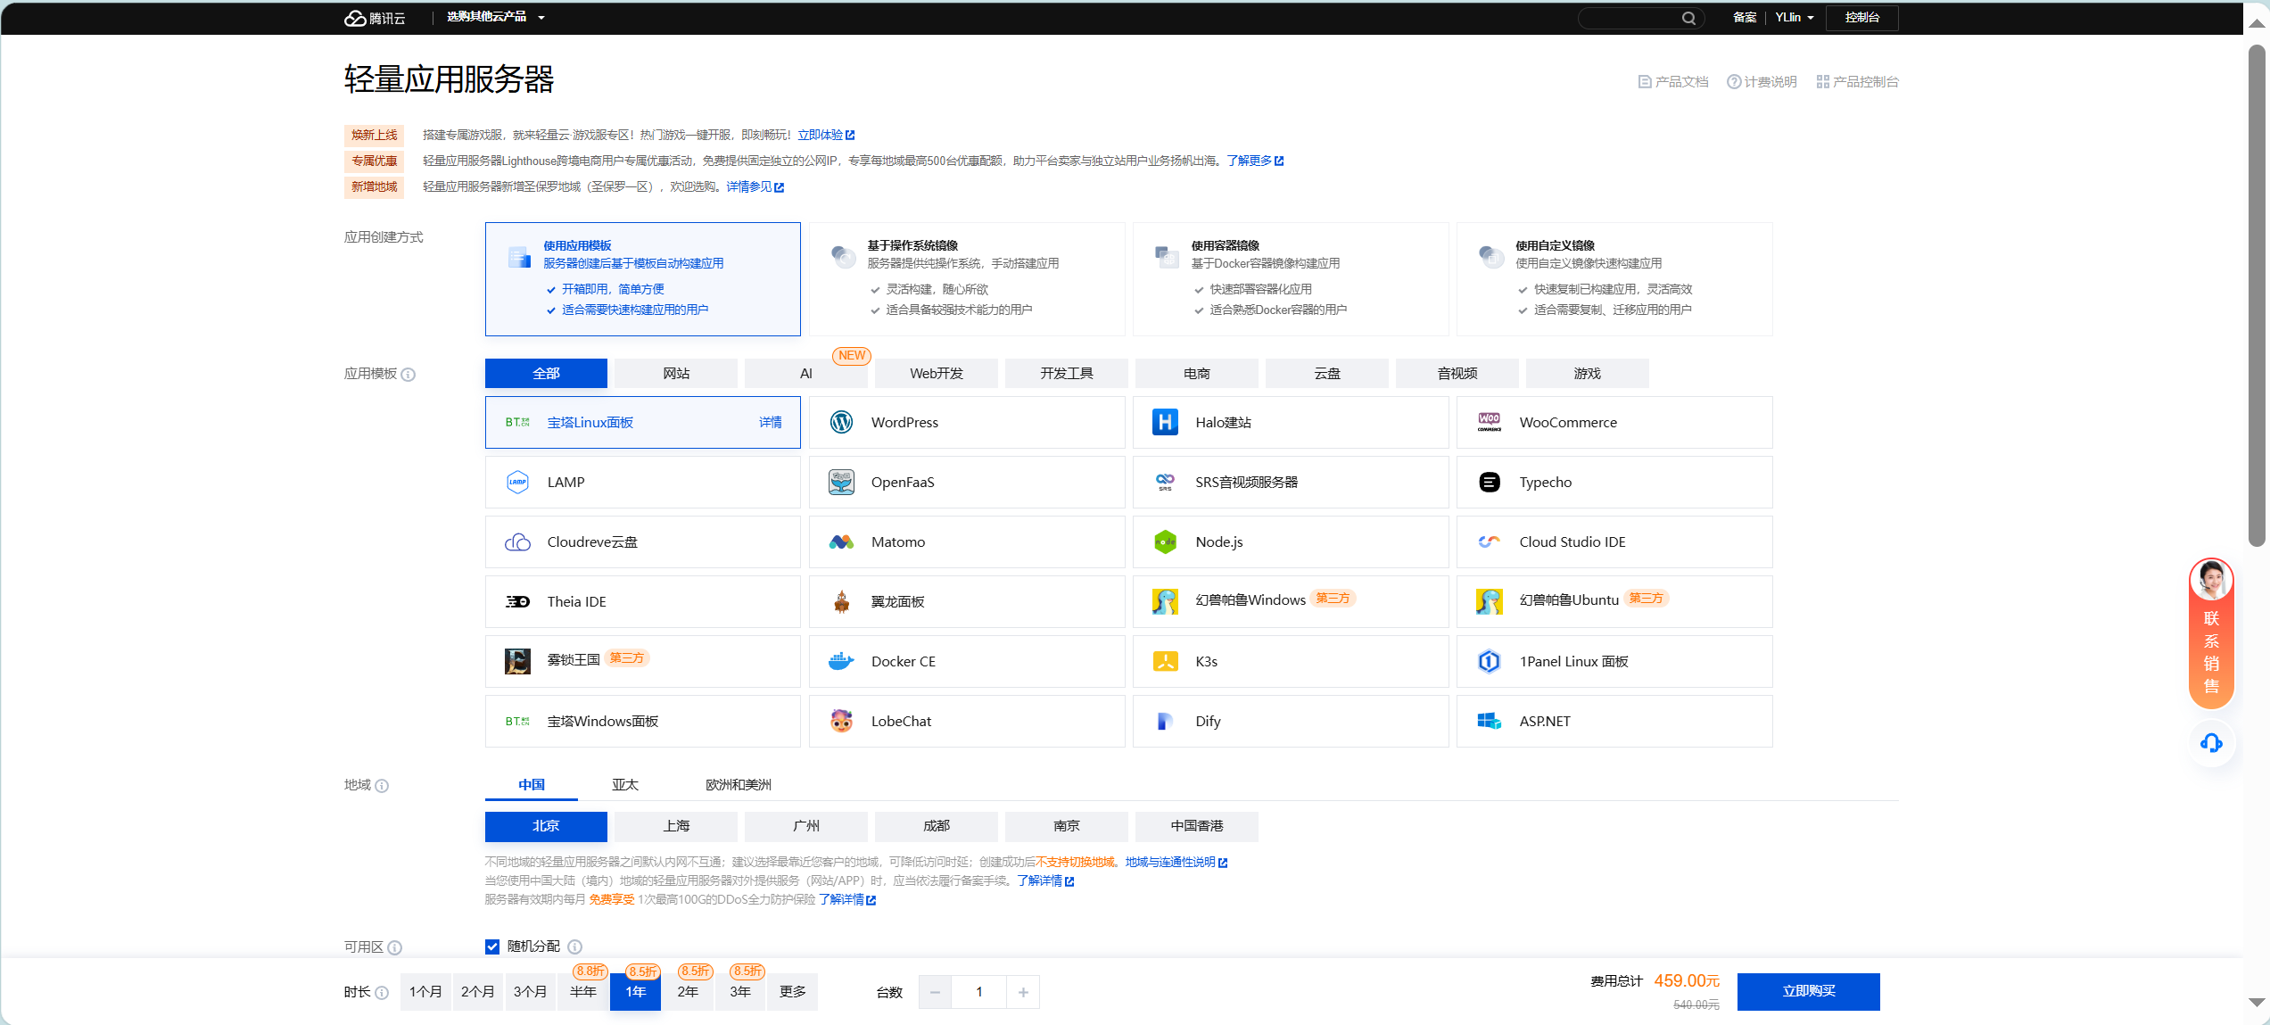Click the 翼龙面板 icon

pyautogui.click(x=841, y=601)
